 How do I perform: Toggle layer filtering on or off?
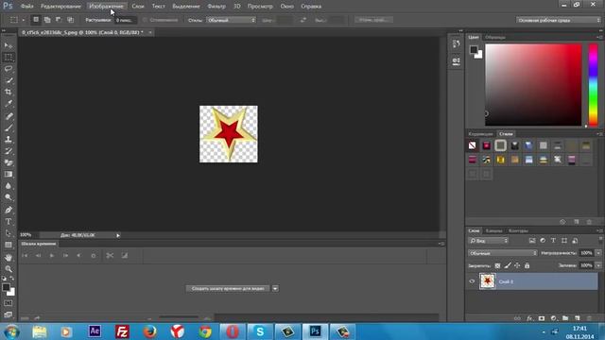600,240
